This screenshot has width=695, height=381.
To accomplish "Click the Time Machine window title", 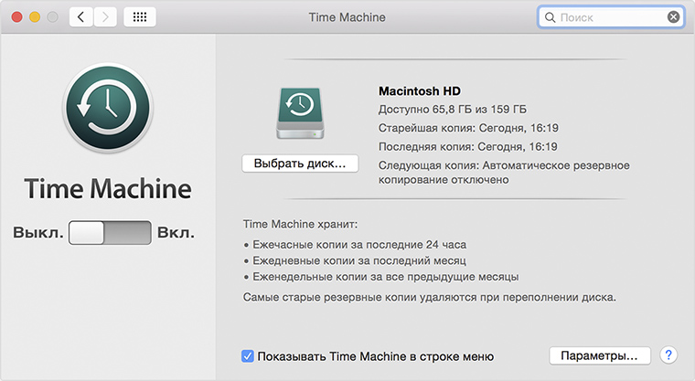I will (x=347, y=17).
